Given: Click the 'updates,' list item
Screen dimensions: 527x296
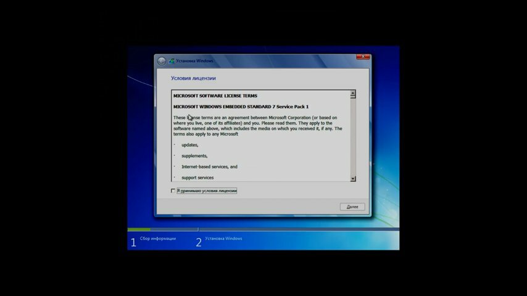Looking at the screenshot, I should [190, 145].
